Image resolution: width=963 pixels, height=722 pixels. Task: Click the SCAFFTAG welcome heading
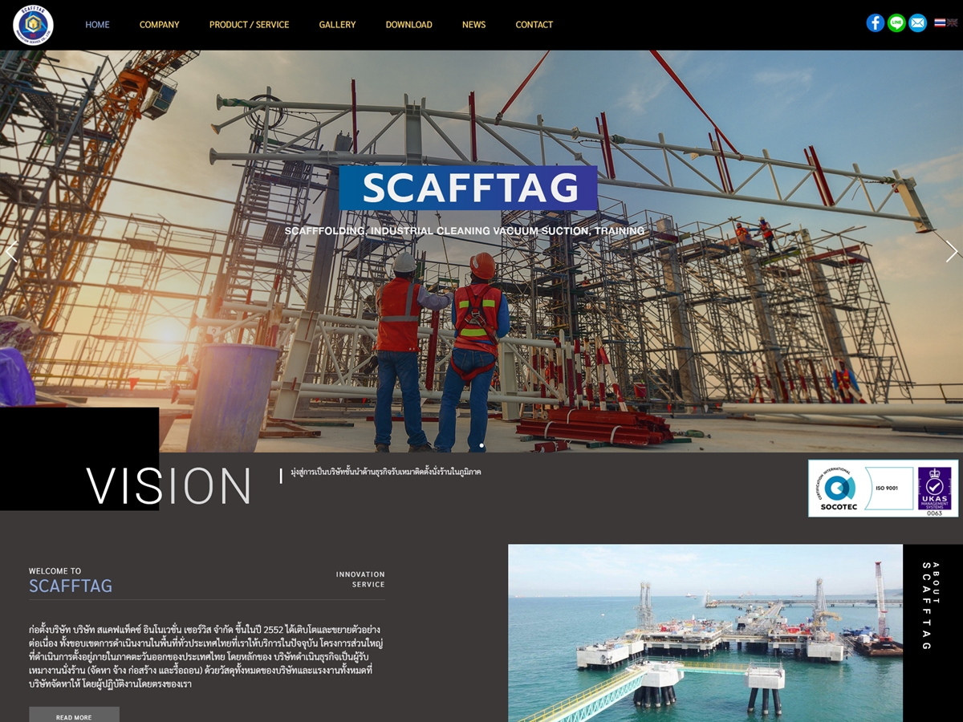pos(71,586)
